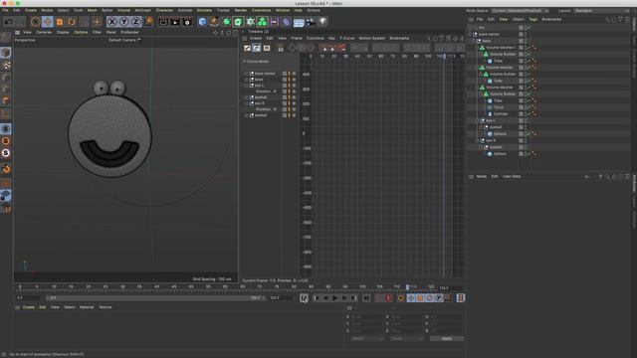The image size is (637, 358).
Task: Open the Spline Pen tool
Action: pos(215,22)
